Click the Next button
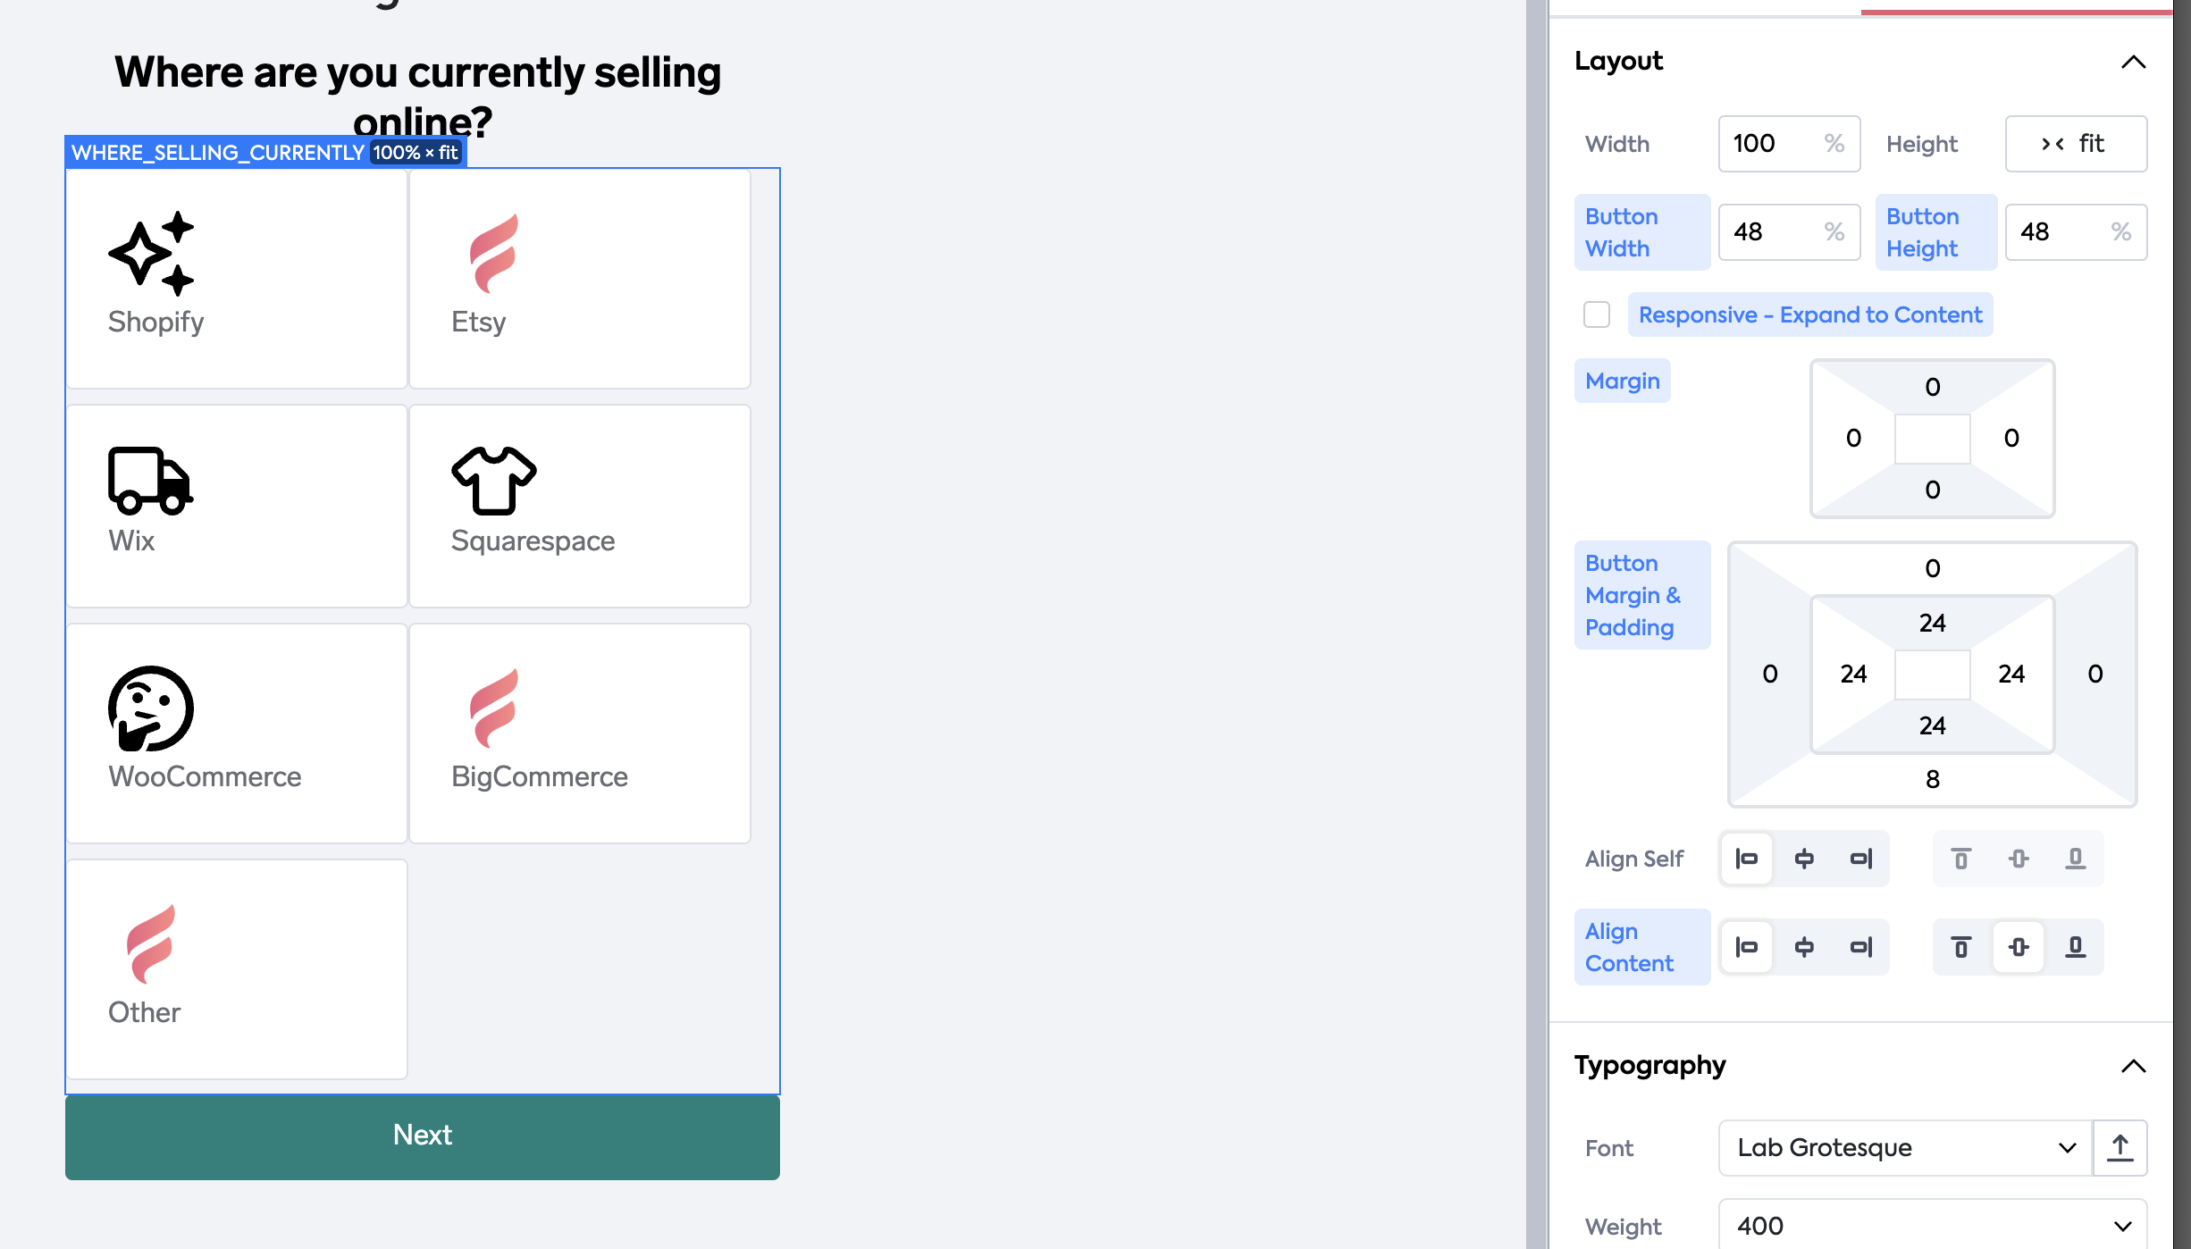 (422, 1136)
